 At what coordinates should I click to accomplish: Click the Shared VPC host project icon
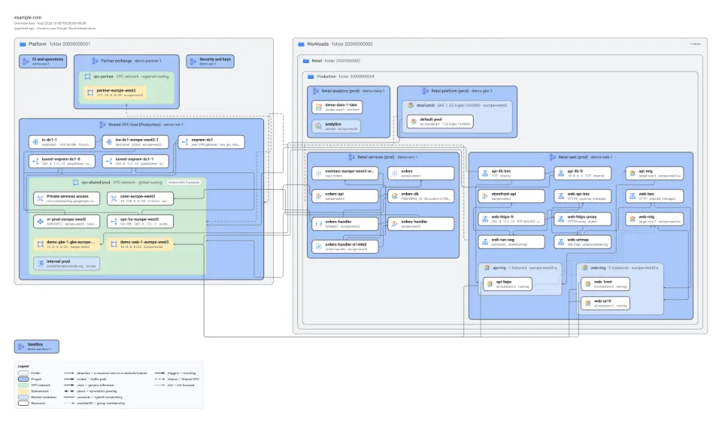click(x=102, y=125)
